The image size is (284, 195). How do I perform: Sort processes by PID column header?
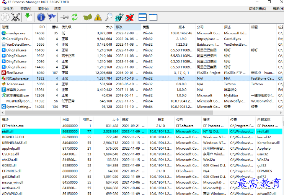tap(39, 27)
